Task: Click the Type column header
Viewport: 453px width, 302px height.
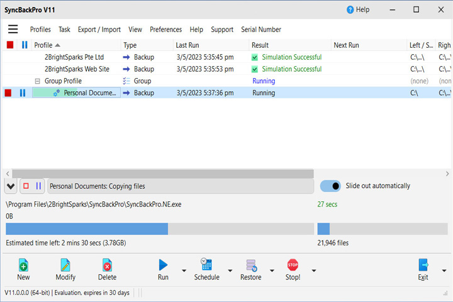Action: point(147,45)
